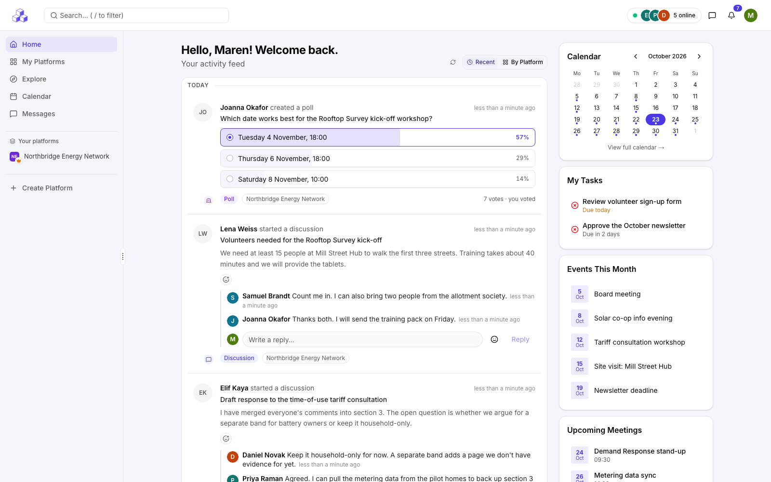Viewport: 771px width, 482px height.
Task: Select October 23 in calendar
Action: [x=655, y=120]
